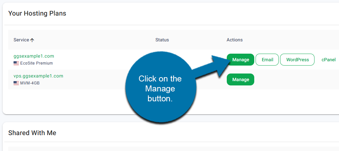The height and width of the screenshot is (151, 339).
Task: Click the US flag icon by EcoSite Premium
Action: (16, 63)
